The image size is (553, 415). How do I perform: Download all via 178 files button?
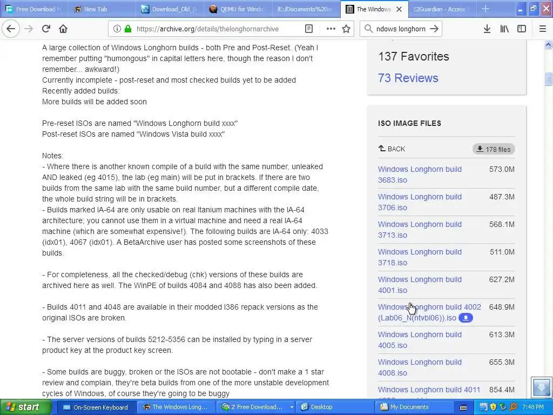[x=494, y=149]
